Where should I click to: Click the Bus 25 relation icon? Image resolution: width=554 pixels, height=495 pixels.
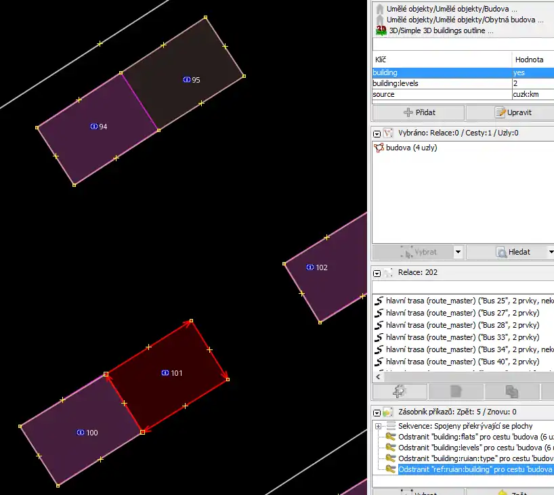coord(379,301)
